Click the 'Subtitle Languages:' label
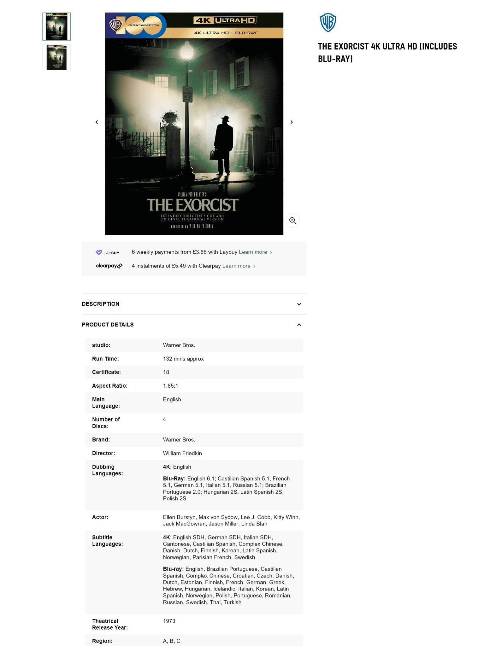Image resolution: width=502 pixels, height=646 pixels. pyautogui.click(x=107, y=541)
